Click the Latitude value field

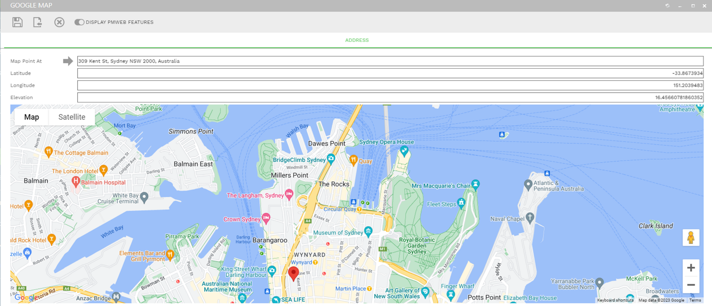point(390,73)
